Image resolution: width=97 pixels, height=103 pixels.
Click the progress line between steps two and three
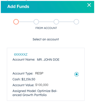click(46, 22)
